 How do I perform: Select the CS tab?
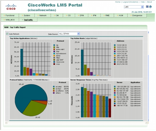[x=69, y=15]
